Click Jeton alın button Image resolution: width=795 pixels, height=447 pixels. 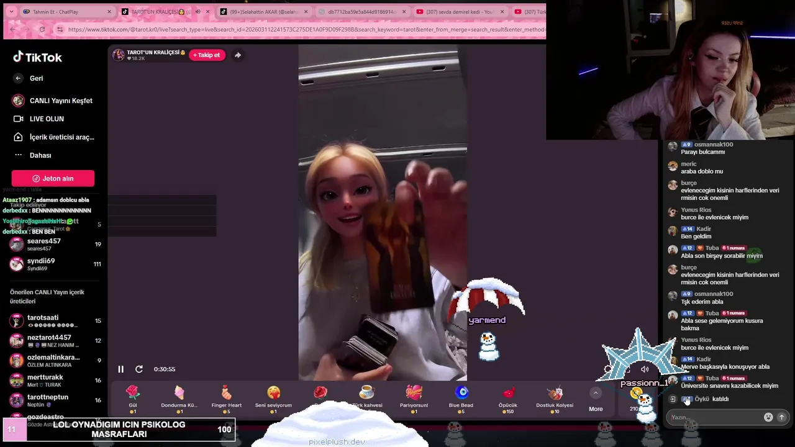(53, 179)
